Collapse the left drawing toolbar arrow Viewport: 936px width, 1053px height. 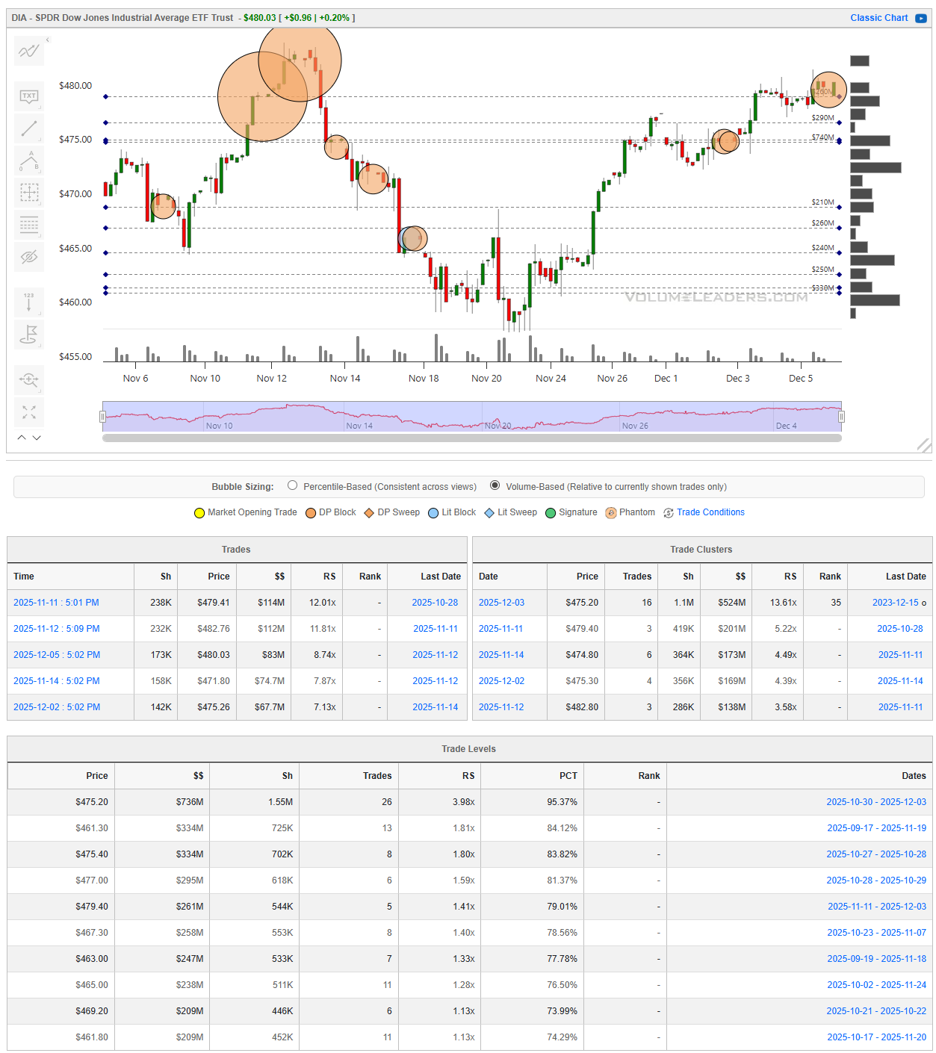(48, 40)
